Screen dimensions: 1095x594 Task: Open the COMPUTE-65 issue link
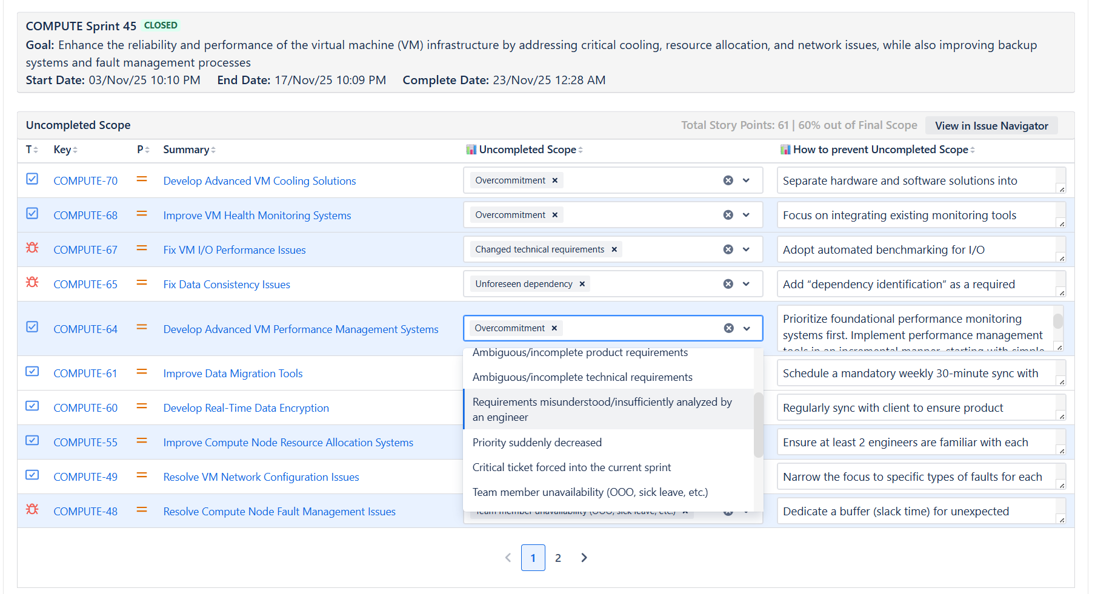click(85, 285)
